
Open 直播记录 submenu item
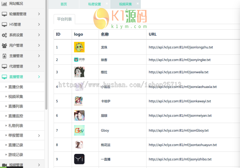click(x=22, y=145)
